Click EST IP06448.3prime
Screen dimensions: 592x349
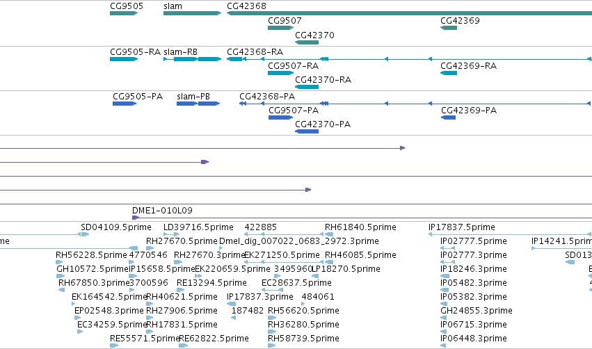[x=473, y=339]
